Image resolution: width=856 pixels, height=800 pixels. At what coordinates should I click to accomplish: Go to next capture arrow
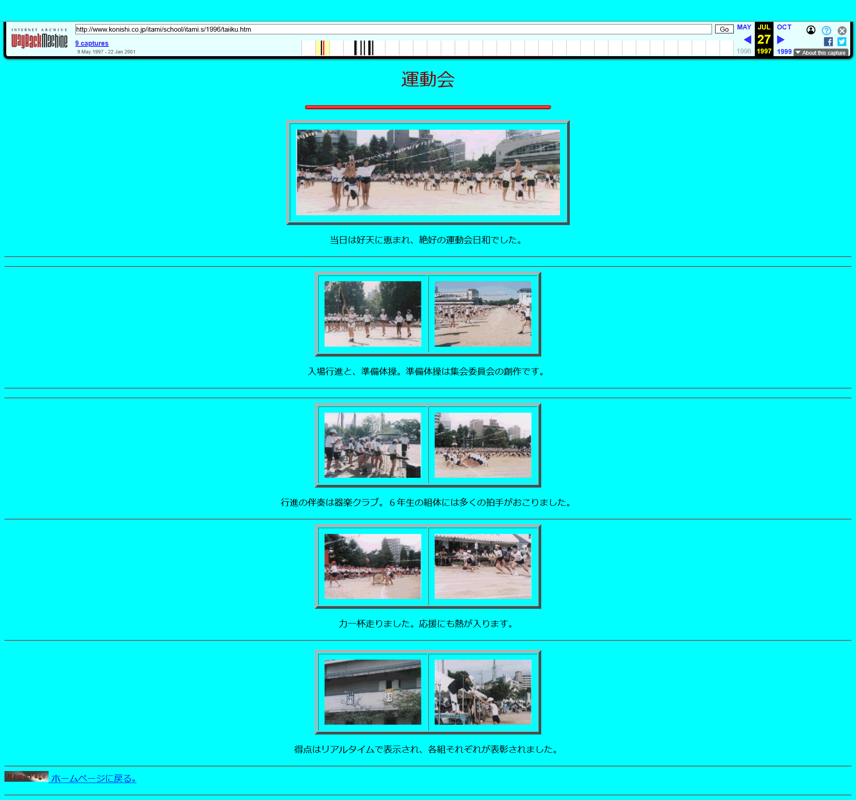(x=781, y=40)
